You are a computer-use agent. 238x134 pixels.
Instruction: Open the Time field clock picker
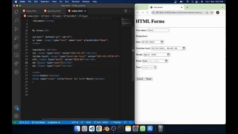(155, 67)
